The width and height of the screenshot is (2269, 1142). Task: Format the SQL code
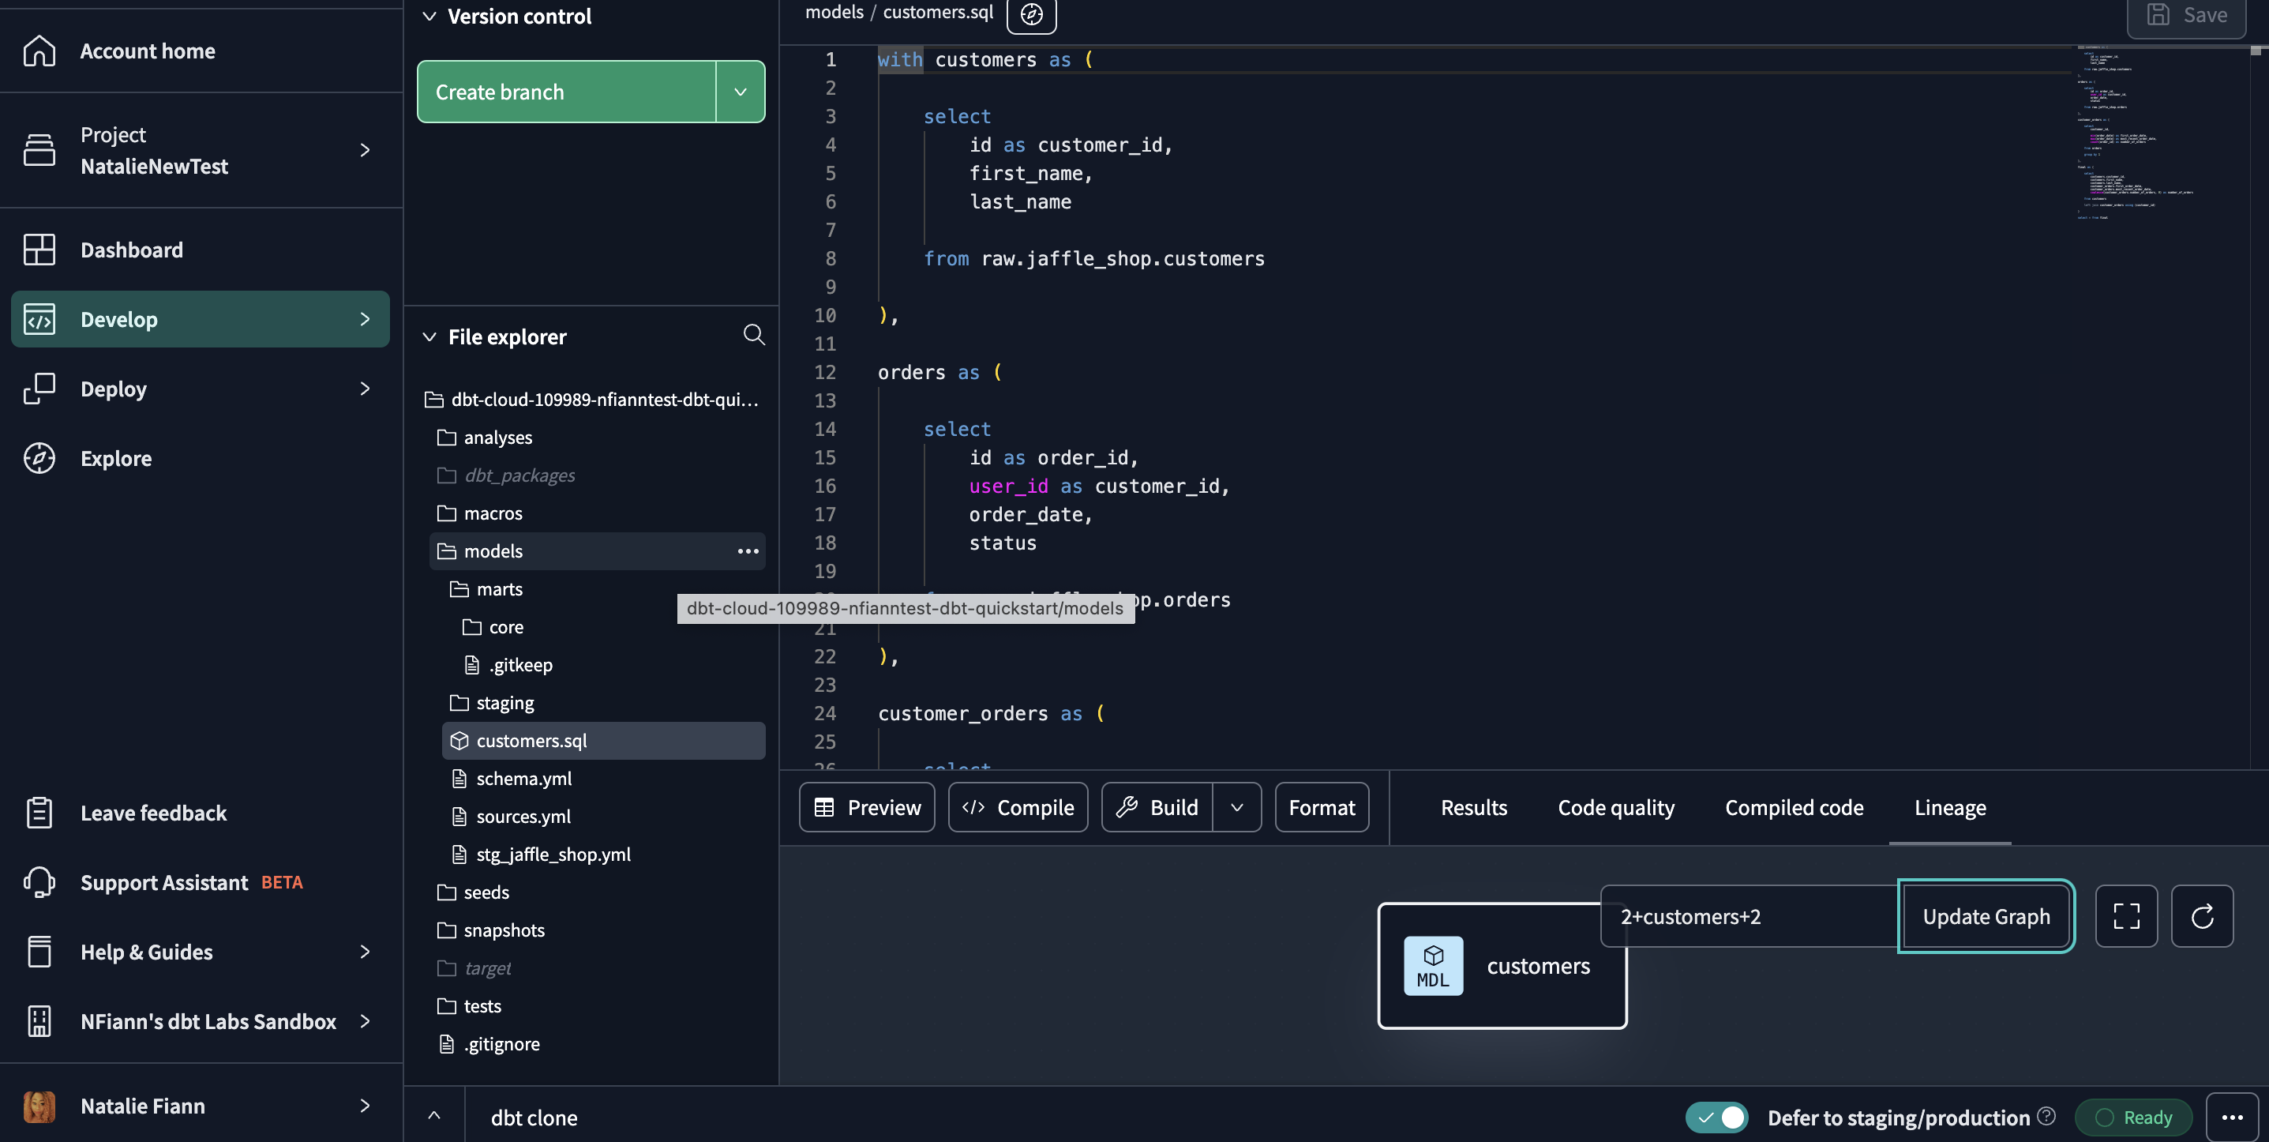tap(1322, 806)
